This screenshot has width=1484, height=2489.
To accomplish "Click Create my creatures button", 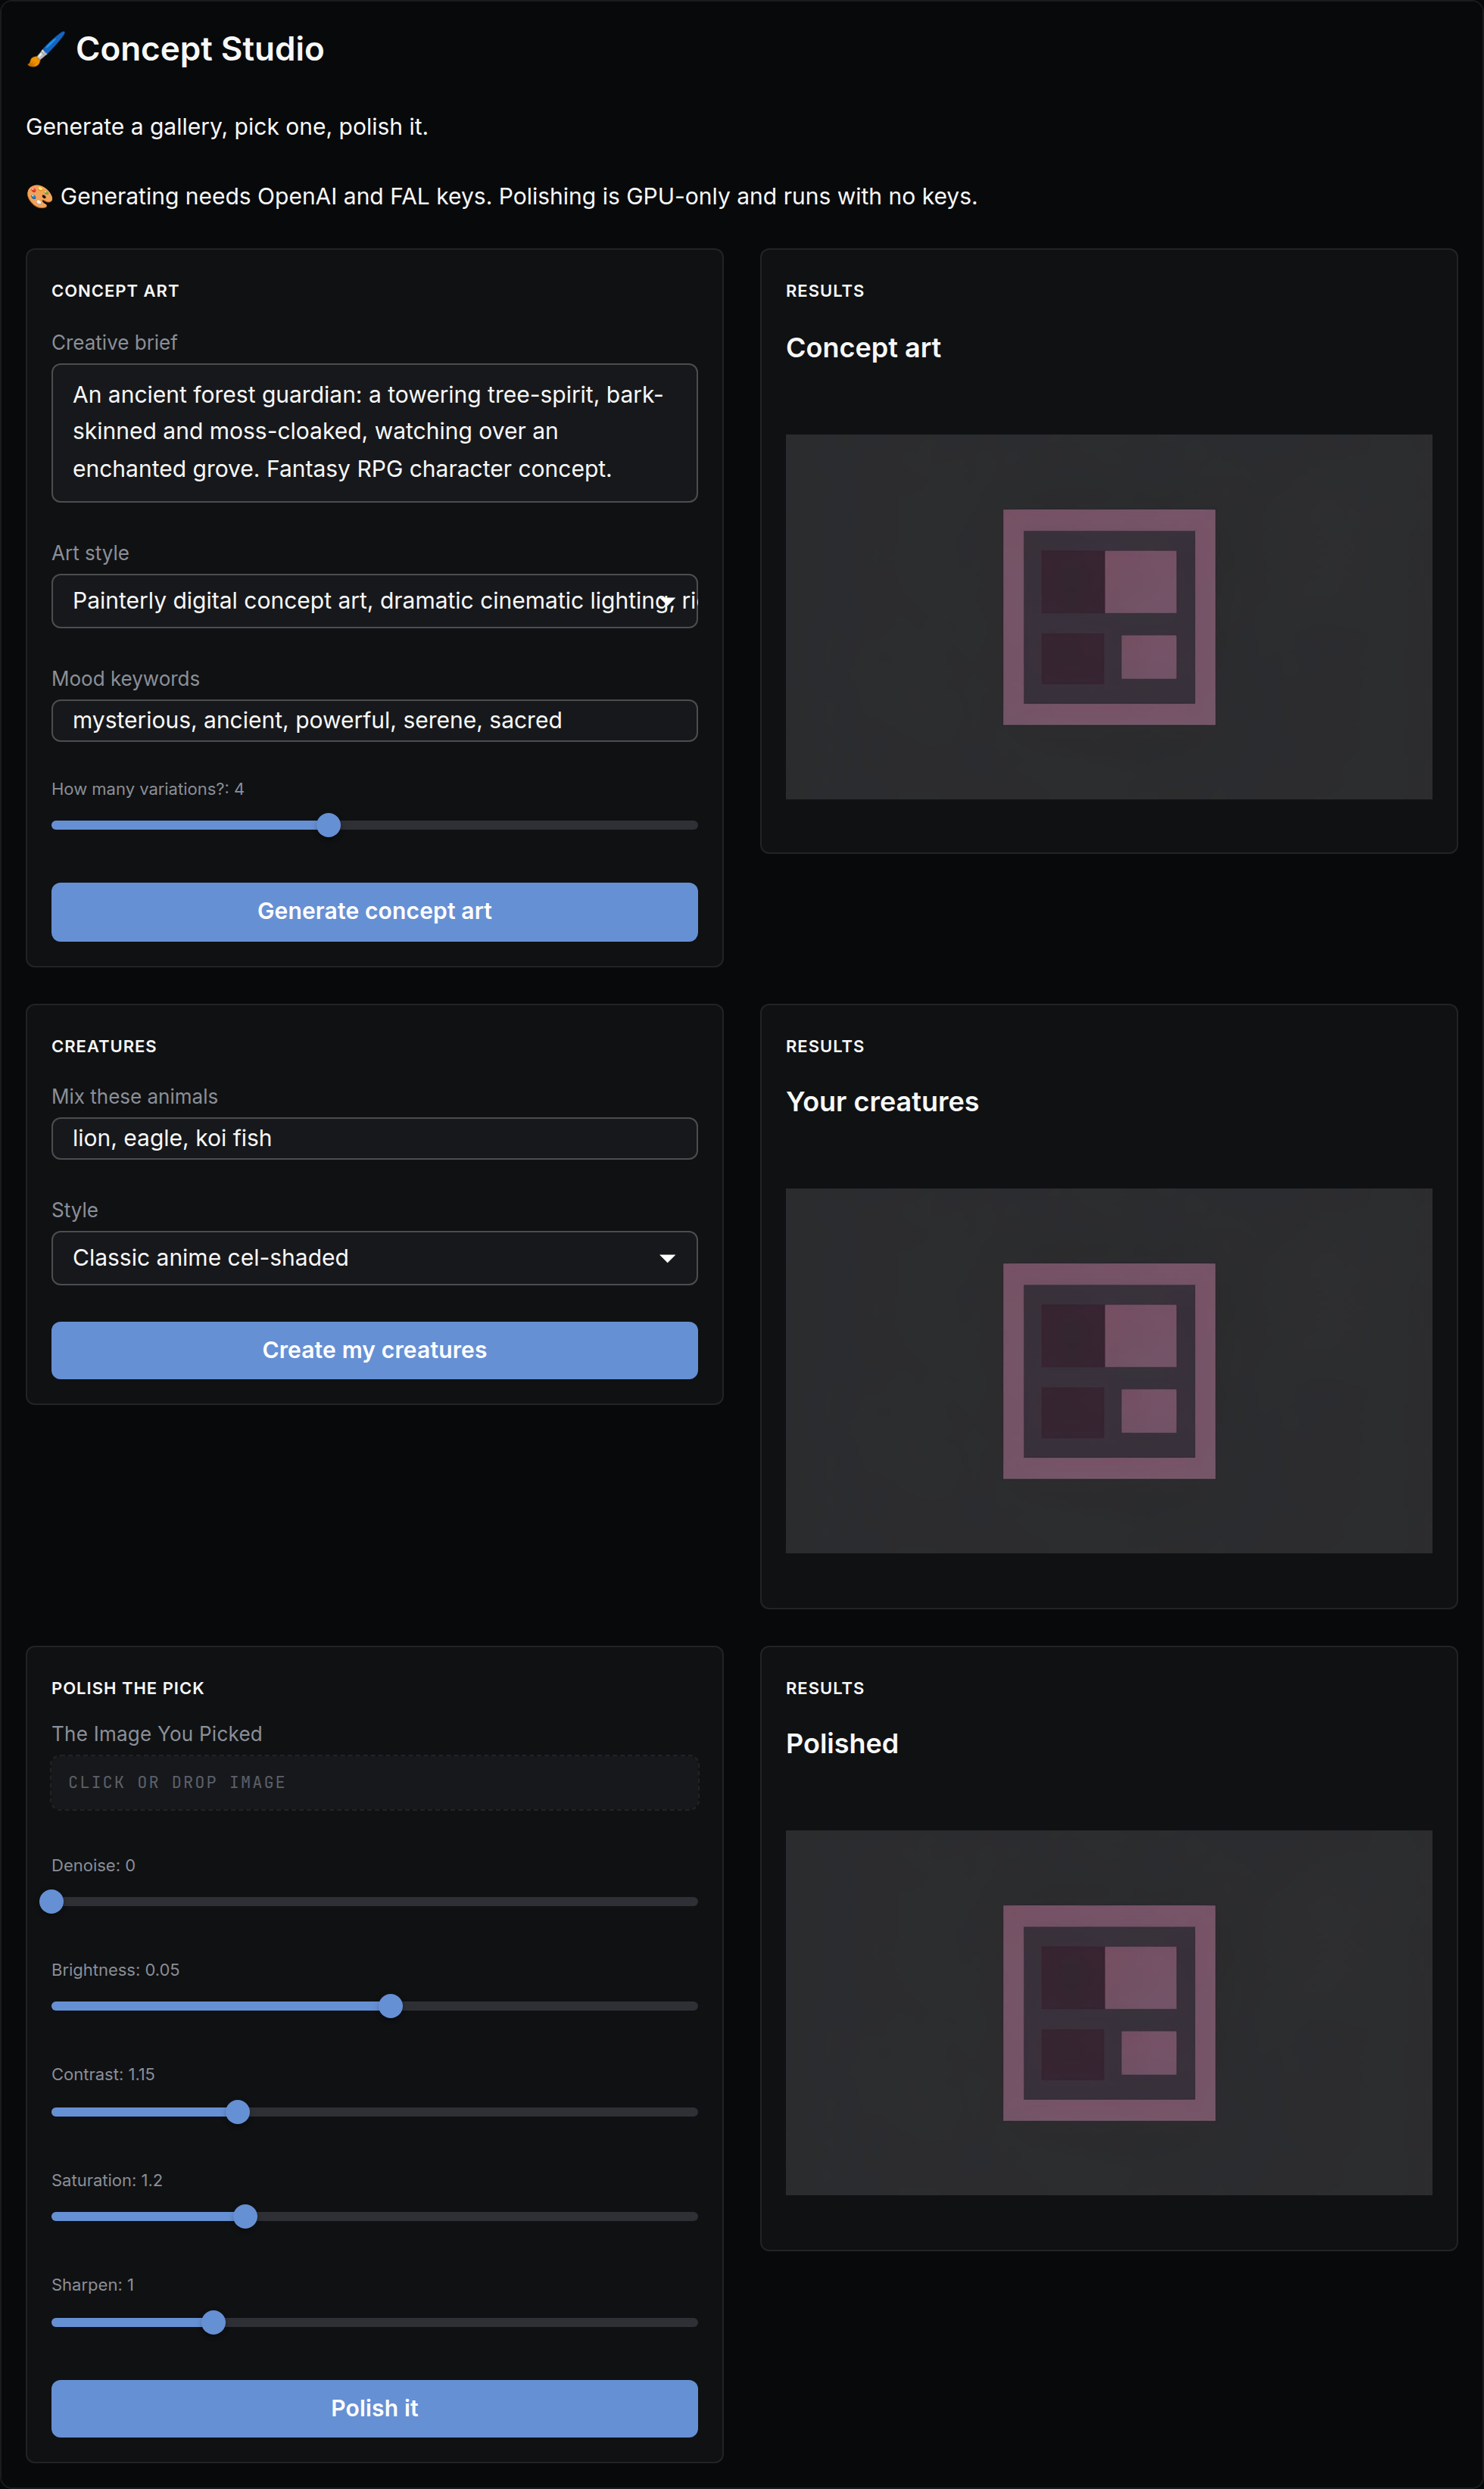I will click(x=374, y=1350).
